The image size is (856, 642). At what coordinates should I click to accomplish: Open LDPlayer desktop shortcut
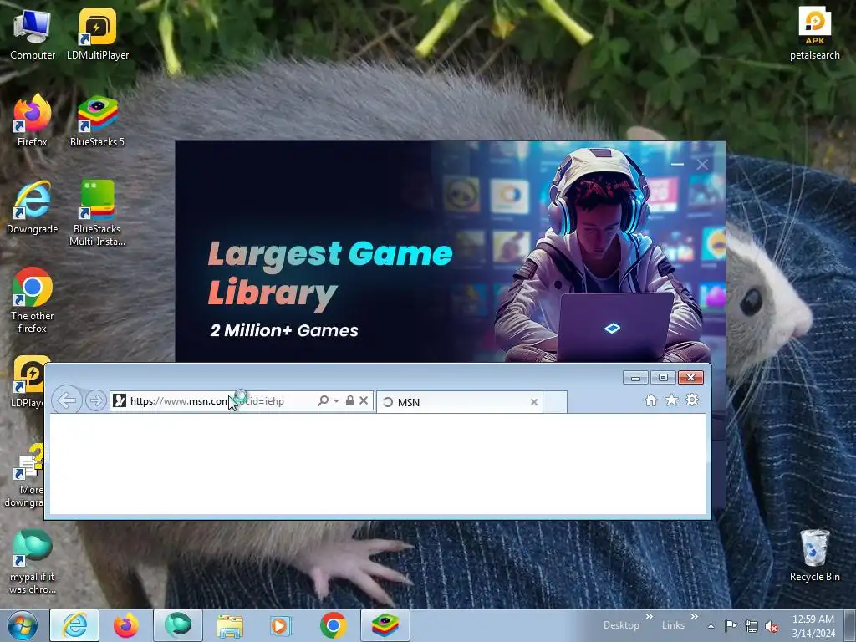click(x=28, y=382)
